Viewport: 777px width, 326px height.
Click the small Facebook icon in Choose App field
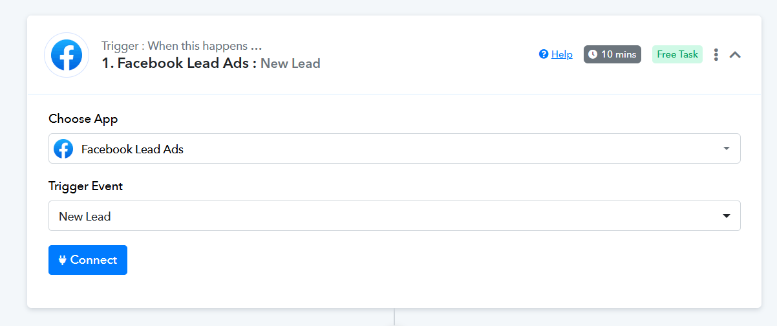pos(63,149)
